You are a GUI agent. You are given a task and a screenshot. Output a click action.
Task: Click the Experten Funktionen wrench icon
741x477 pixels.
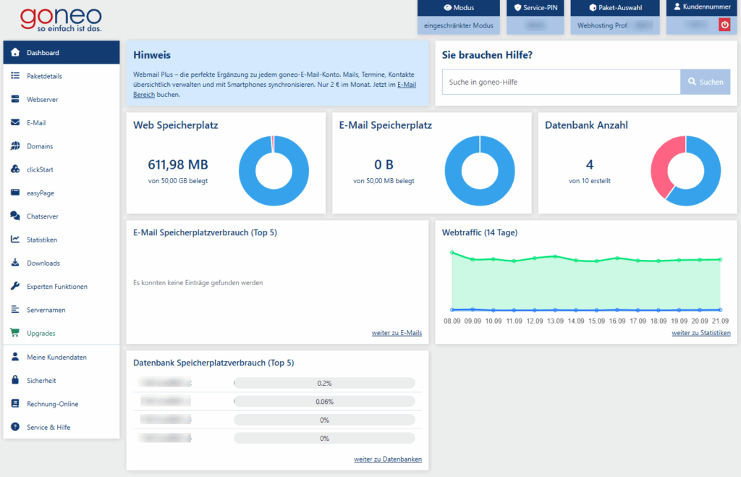[15, 287]
